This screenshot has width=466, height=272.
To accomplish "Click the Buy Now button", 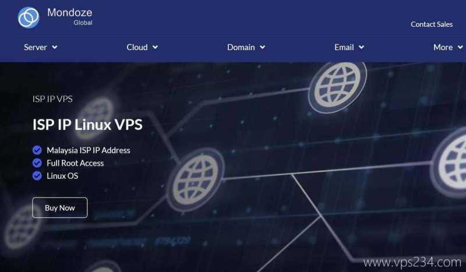I will tap(60, 207).
